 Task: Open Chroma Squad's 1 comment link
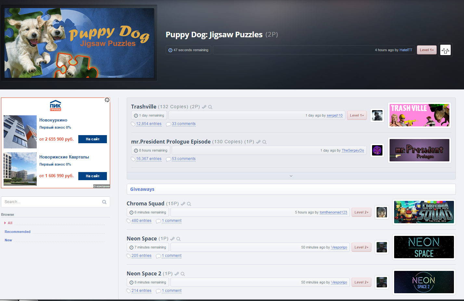(172, 221)
